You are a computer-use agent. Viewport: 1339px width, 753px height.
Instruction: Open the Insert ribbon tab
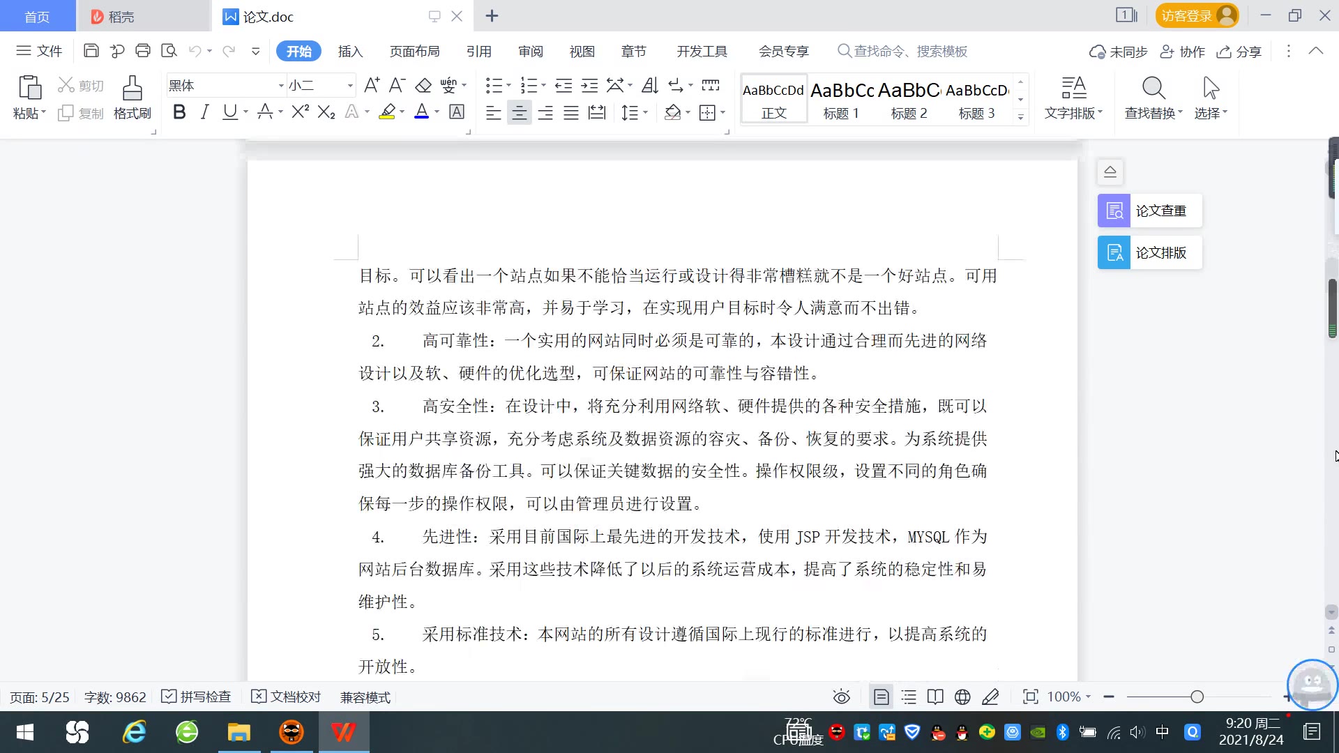(x=350, y=51)
